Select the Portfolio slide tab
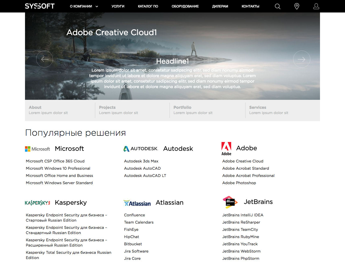345x268 pixels. click(x=207, y=110)
